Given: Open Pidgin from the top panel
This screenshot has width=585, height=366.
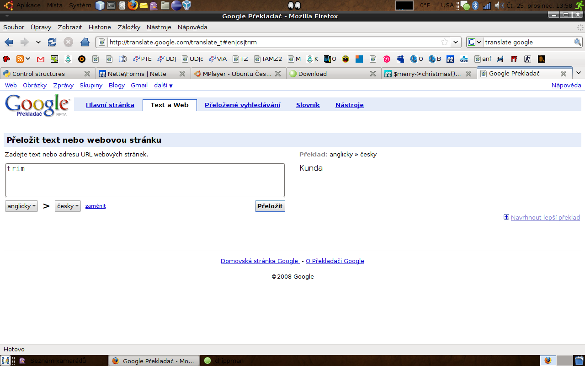Looking at the screenshot, I should pos(154,5).
